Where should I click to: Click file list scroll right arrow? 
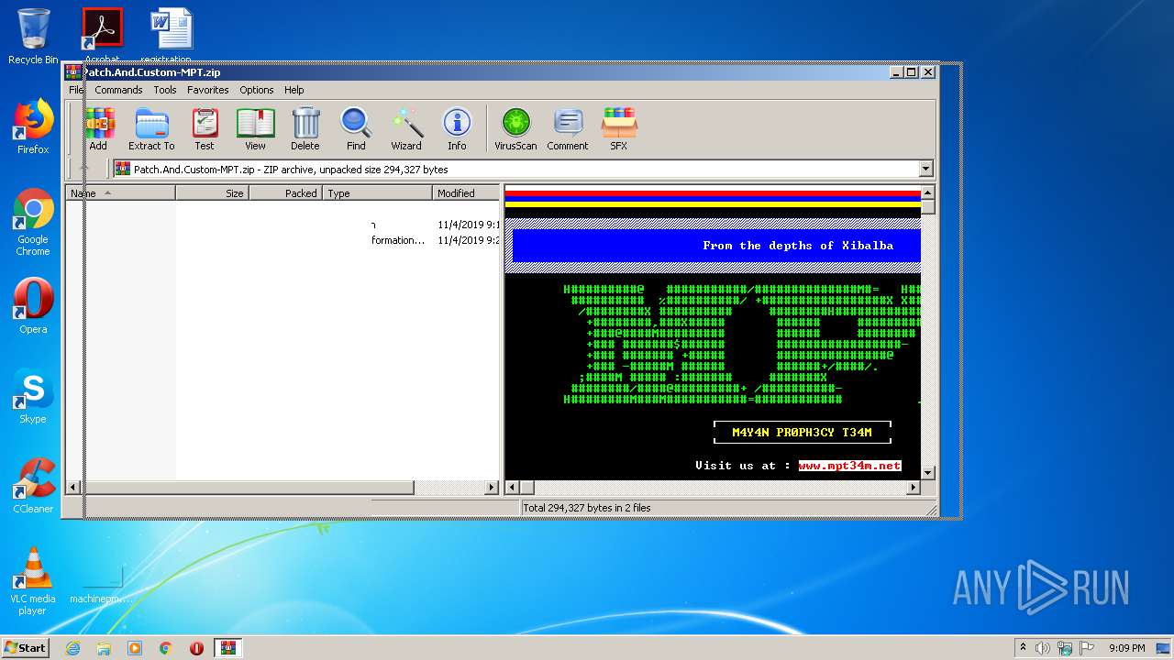[x=492, y=488]
